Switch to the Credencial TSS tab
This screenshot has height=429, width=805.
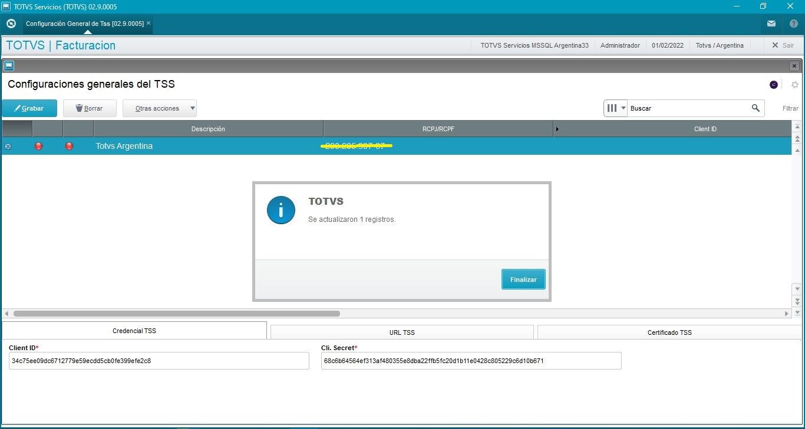tap(134, 331)
